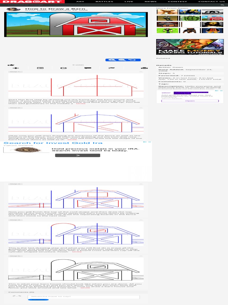Open the green grenade thumbnail
The image size is (228, 305).
pos(190,18)
